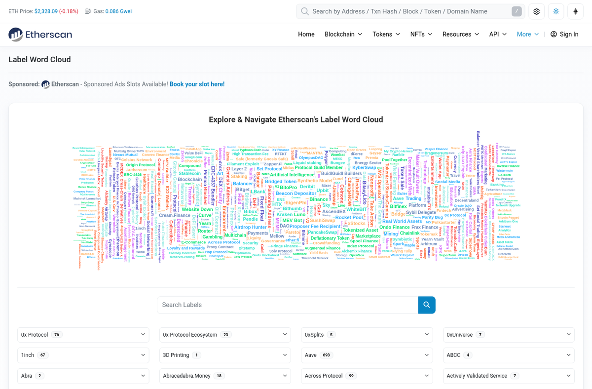This screenshot has width=592, height=389.
Task: Click the Etherscan logo in the header
Action: (40, 34)
